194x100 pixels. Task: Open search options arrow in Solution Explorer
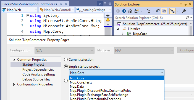(x=191, y=18)
